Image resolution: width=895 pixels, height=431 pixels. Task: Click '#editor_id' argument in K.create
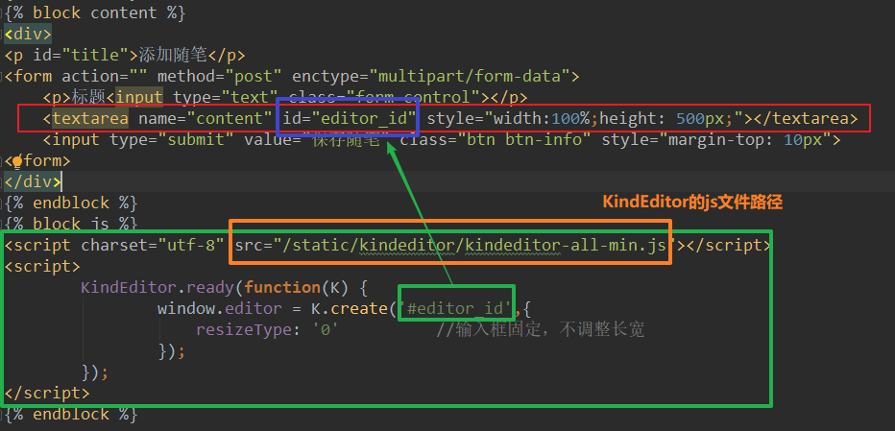[456, 309]
